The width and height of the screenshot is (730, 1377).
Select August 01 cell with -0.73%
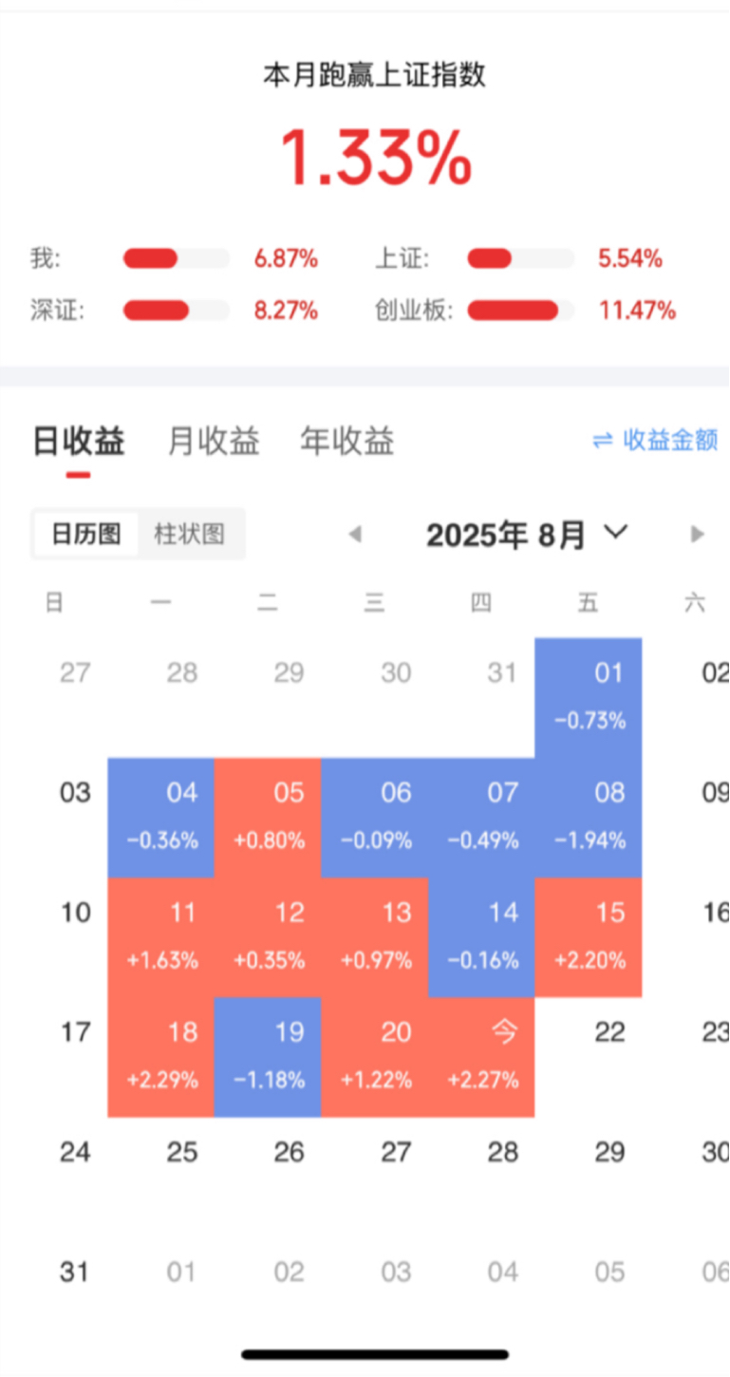[x=589, y=698]
